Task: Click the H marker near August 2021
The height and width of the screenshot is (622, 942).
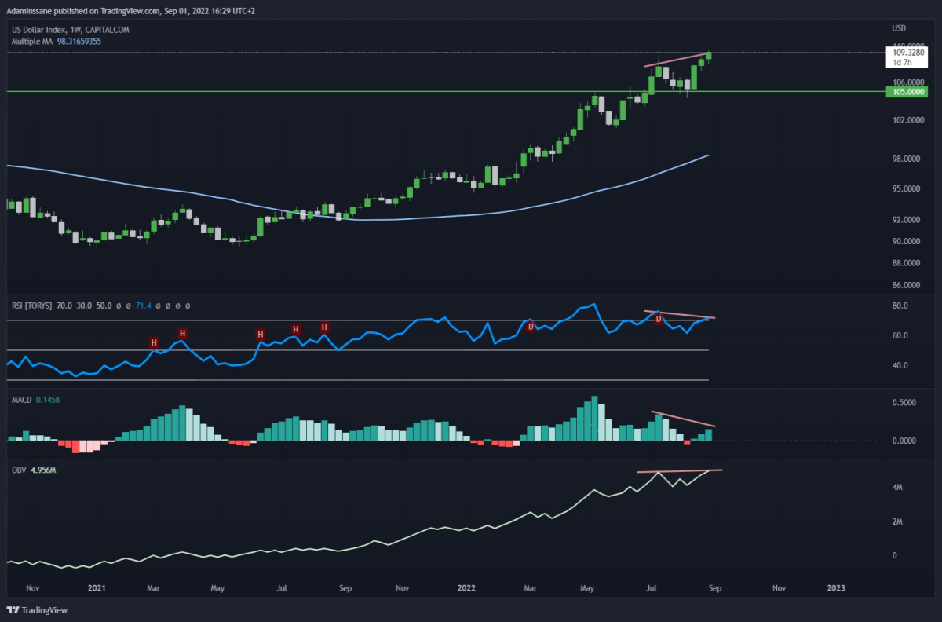Action: pos(323,326)
